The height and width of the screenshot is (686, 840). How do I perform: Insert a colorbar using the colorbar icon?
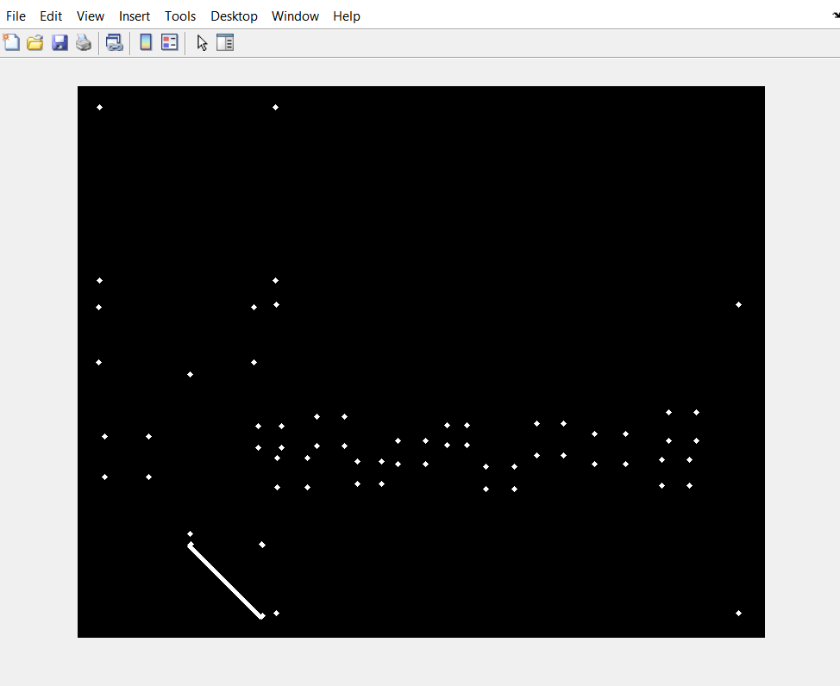[x=146, y=41]
